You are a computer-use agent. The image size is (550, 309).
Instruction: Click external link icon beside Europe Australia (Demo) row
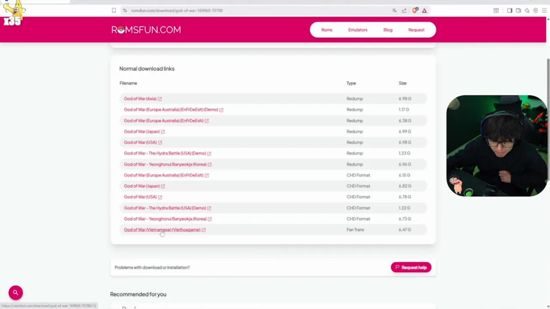click(221, 110)
